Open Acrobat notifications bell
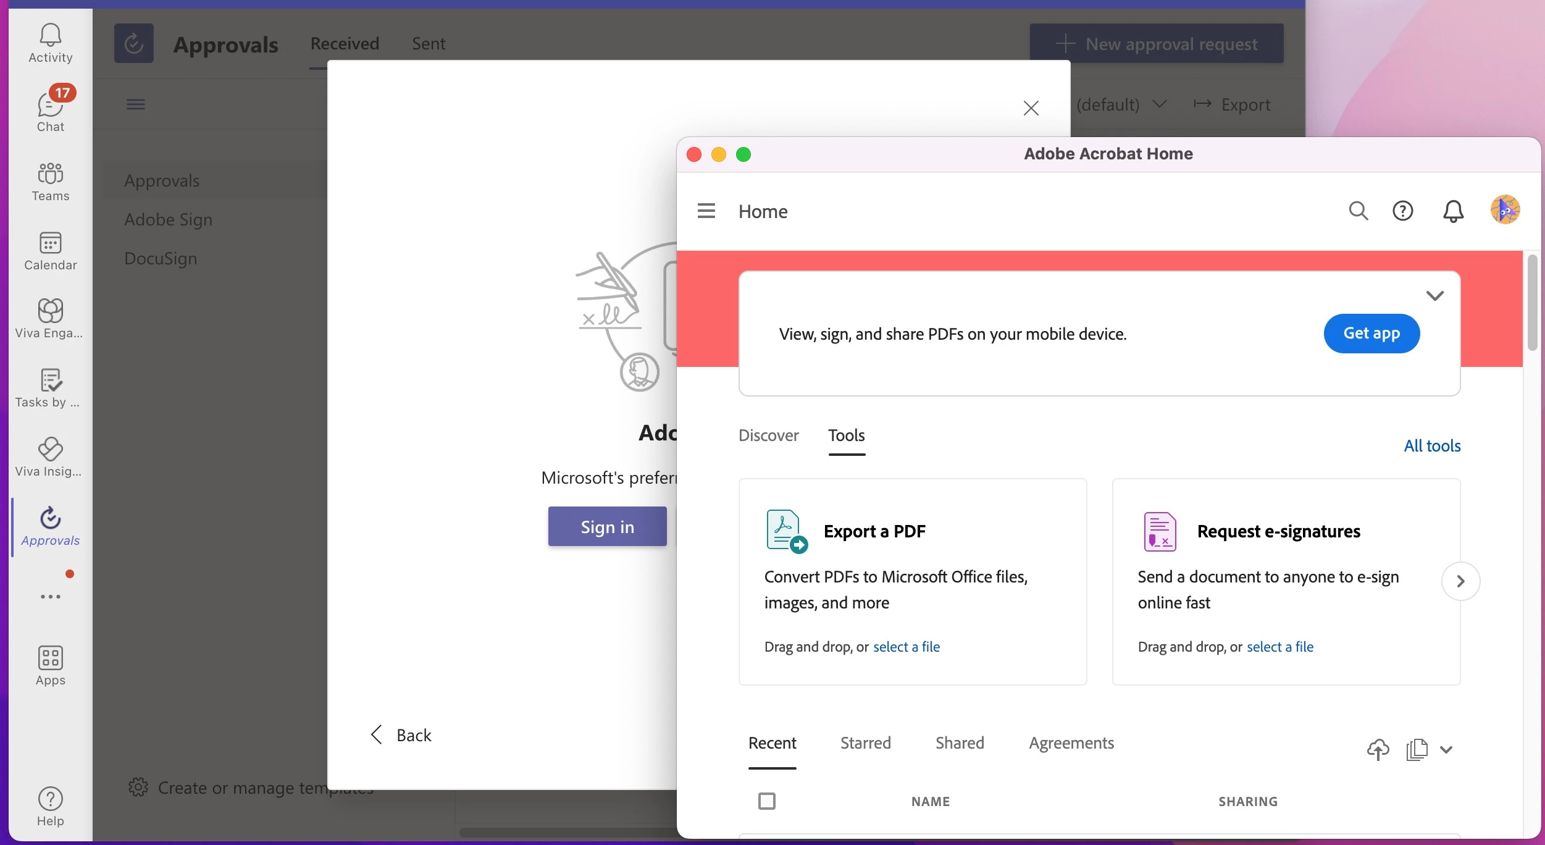The image size is (1545, 845). (x=1452, y=211)
